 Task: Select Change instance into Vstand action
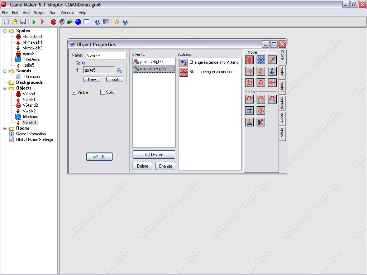[209, 62]
